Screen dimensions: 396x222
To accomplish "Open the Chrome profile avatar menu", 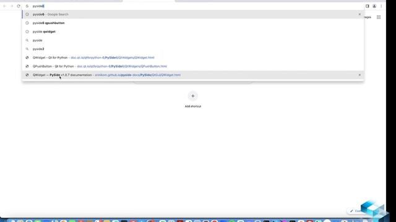I will 374,6.
